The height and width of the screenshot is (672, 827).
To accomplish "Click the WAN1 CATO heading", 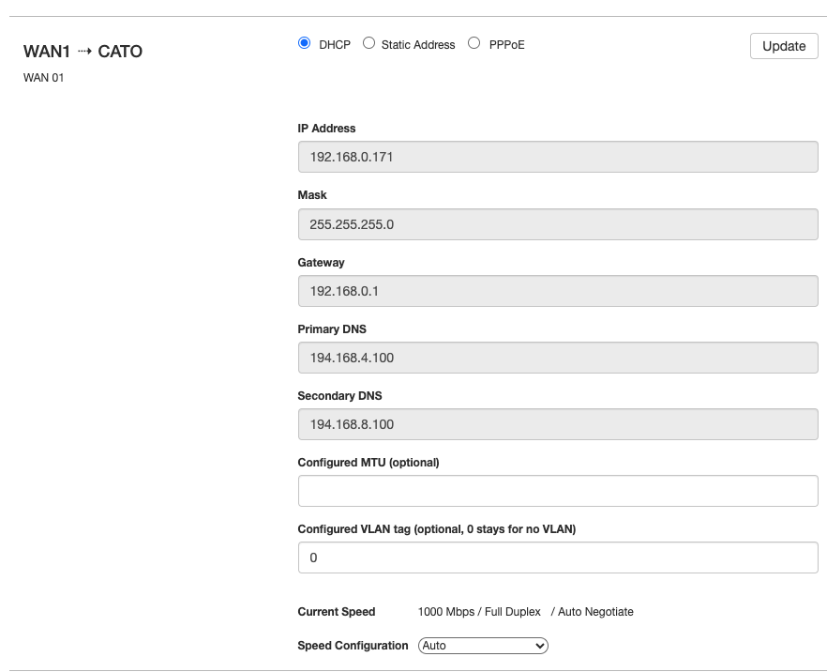I will click(x=83, y=52).
